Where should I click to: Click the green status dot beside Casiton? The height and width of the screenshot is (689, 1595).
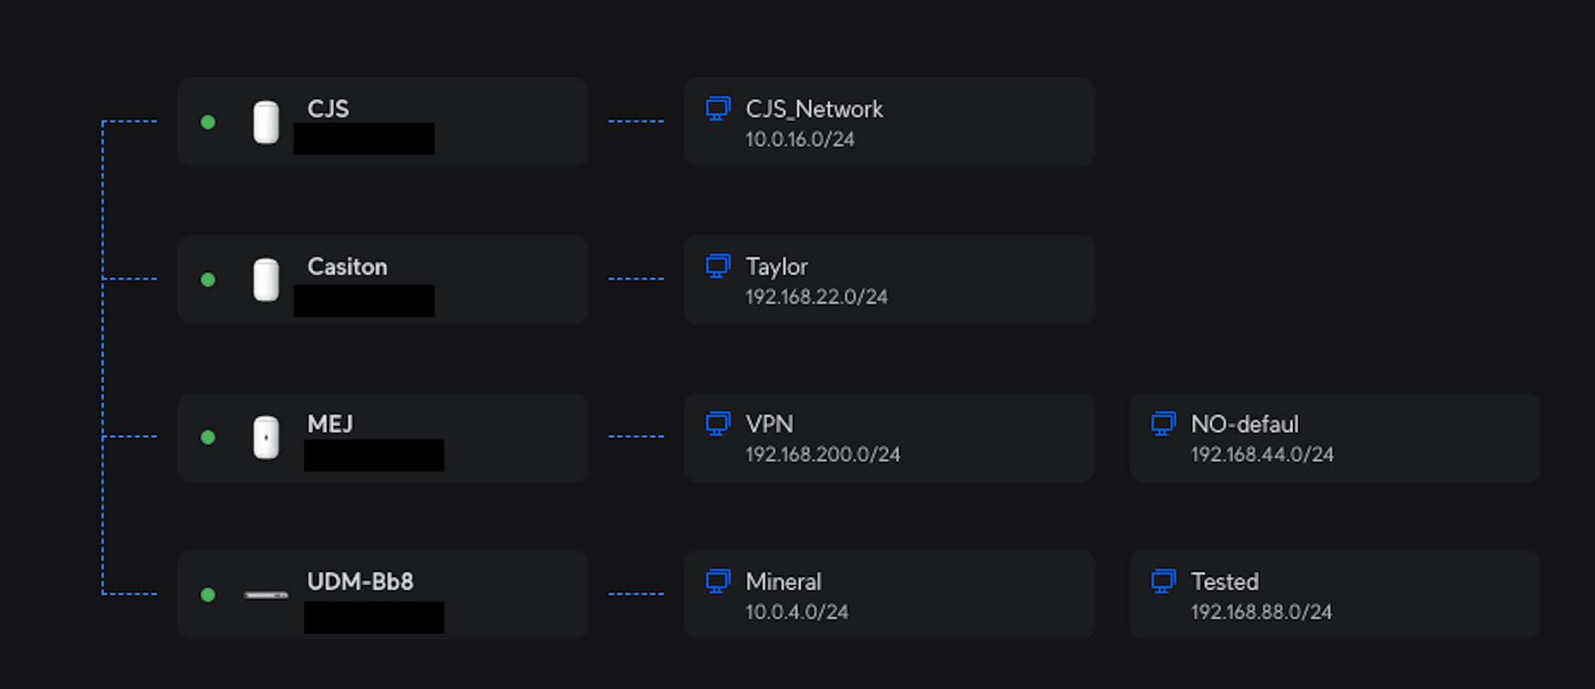coord(208,279)
